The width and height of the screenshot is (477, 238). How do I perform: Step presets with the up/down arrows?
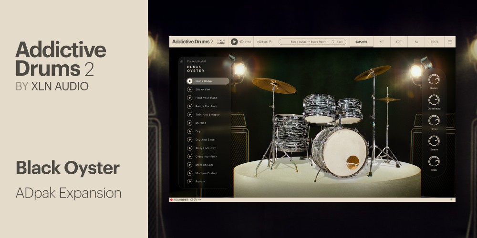(x=332, y=42)
